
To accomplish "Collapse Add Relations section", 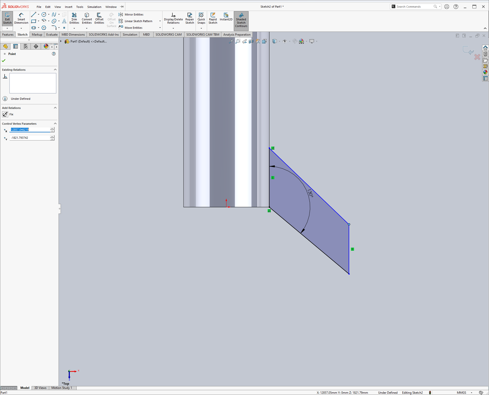I will coord(55,108).
